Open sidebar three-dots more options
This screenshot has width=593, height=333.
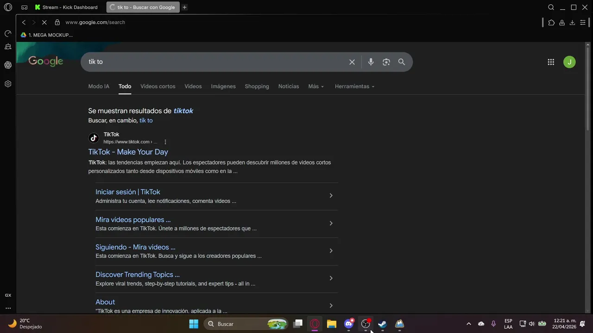8,308
